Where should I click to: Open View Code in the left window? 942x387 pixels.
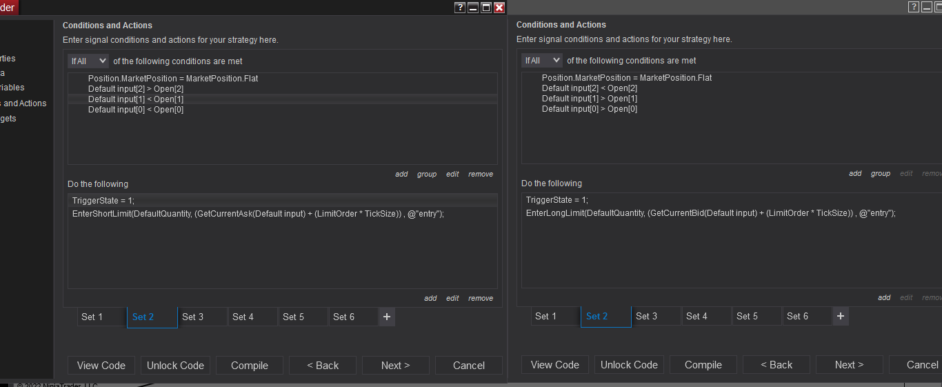click(x=101, y=366)
